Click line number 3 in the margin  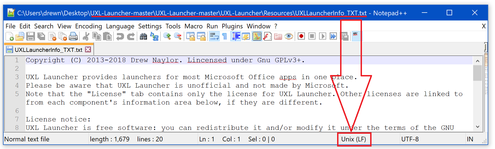17,77
